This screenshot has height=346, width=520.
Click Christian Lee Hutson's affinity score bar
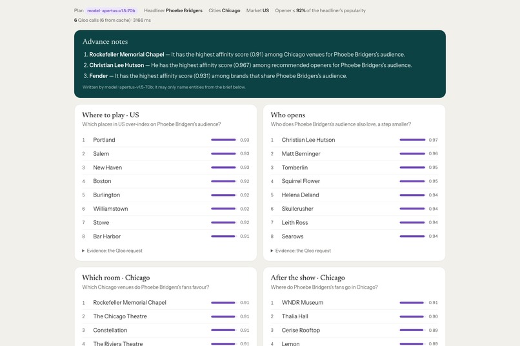(x=412, y=140)
